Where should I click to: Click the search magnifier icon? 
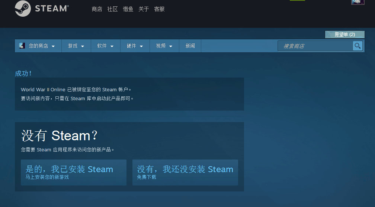click(358, 46)
